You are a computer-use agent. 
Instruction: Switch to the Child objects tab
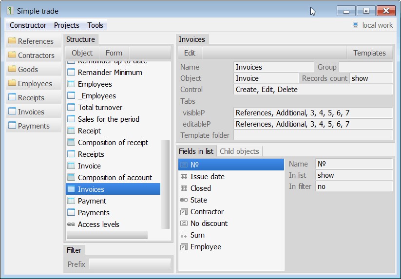tap(239, 151)
